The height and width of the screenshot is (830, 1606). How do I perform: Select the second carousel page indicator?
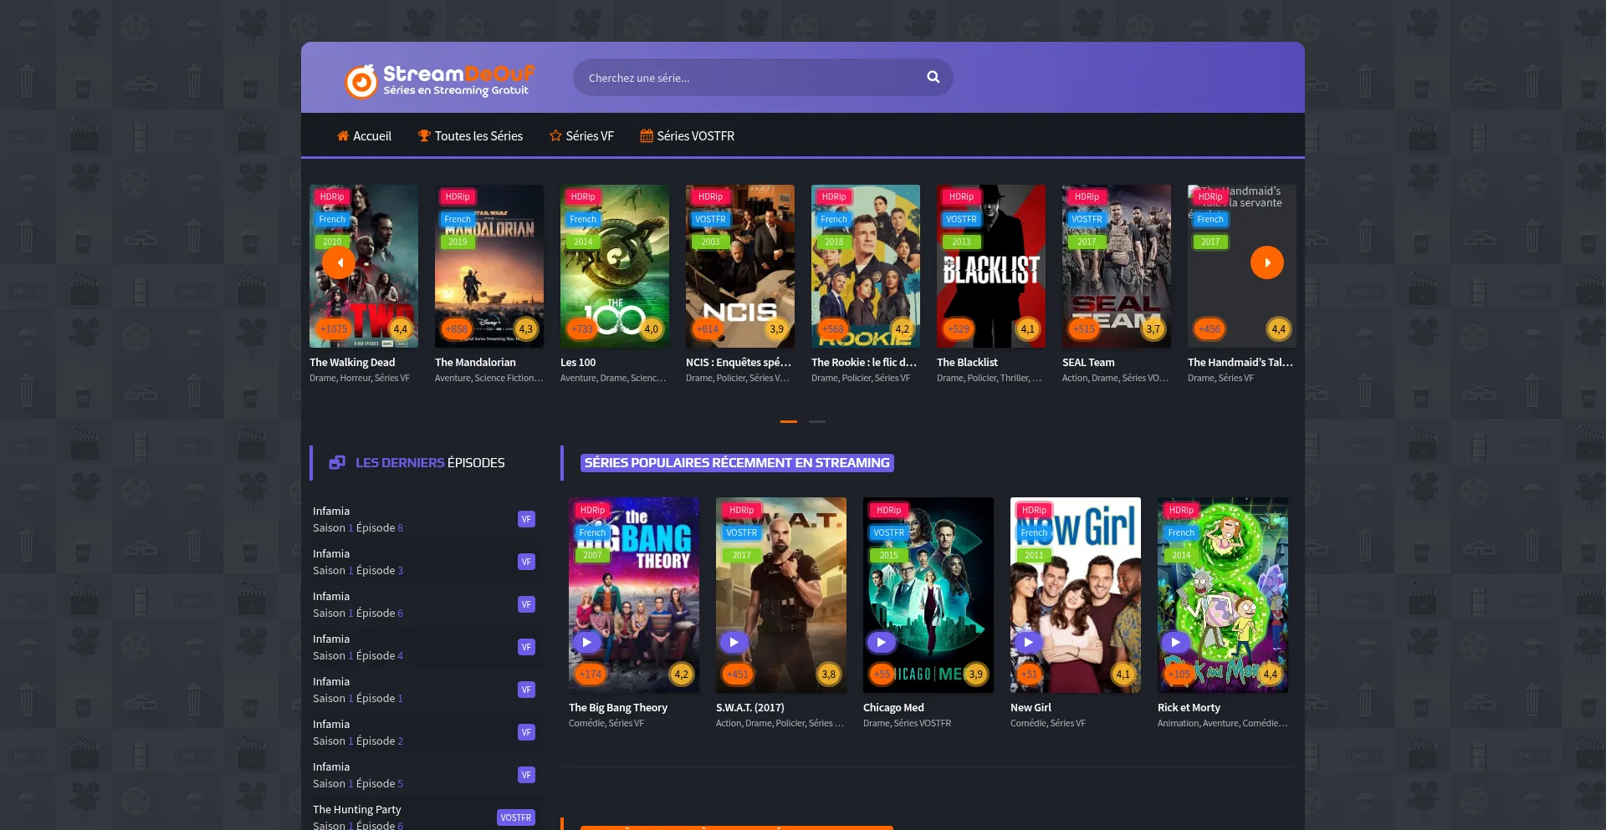(817, 421)
